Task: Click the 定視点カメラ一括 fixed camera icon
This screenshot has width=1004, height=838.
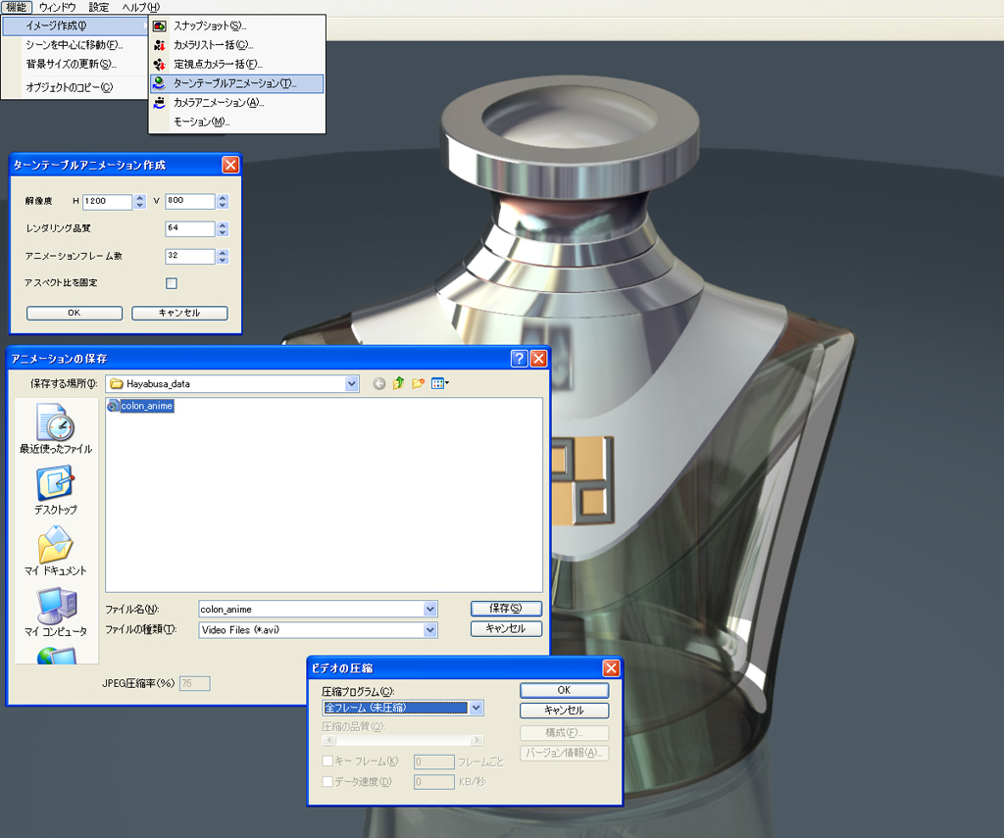Action: pos(160,65)
